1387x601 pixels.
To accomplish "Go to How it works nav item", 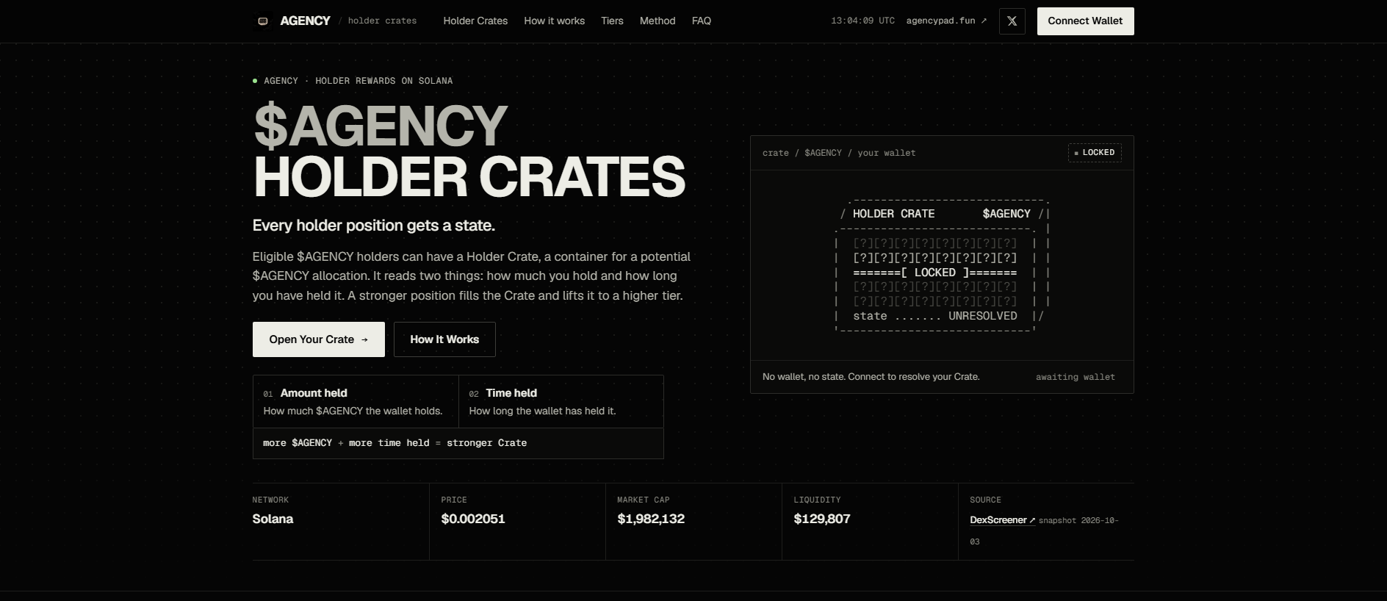I will [554, 21].
